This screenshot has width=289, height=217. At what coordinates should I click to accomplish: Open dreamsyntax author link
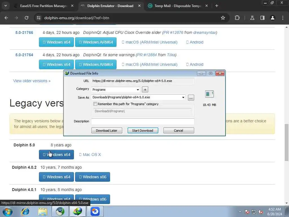205,33
